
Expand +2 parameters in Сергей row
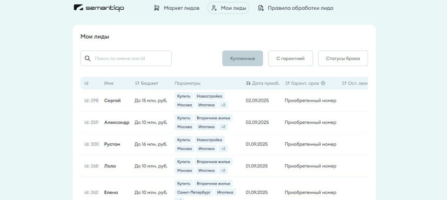point(223,105)
